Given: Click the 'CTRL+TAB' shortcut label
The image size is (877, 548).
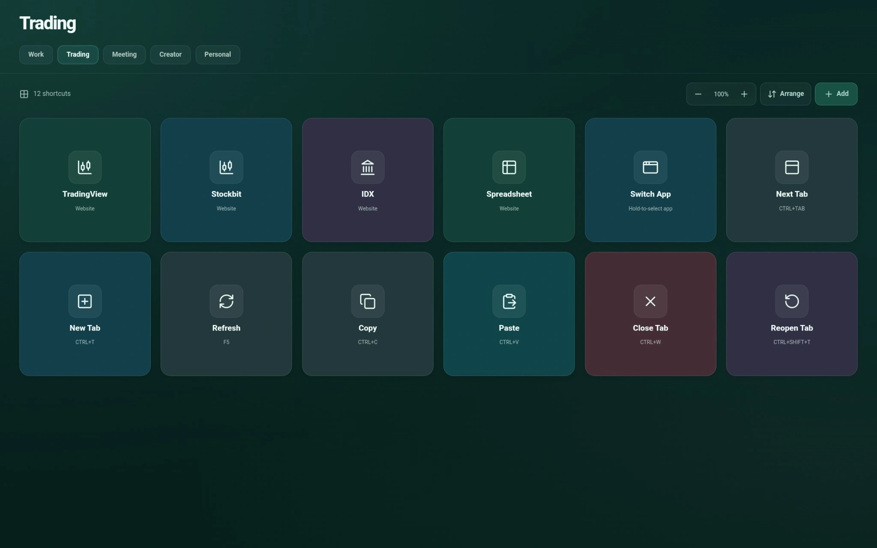Looking at the screenshot, I should click(x=791, y=208).
